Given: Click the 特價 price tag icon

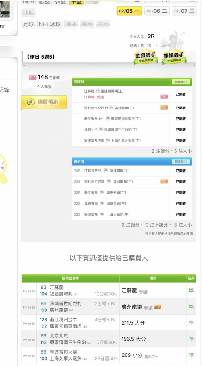Looking at the screenshot, I should (32, 77).
